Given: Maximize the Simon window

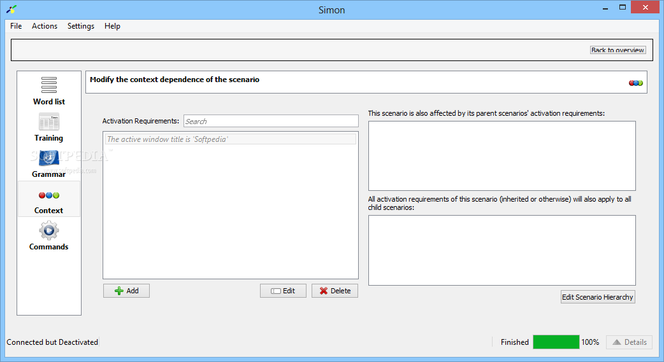Looking at the screenshot, I should [622, 7].
